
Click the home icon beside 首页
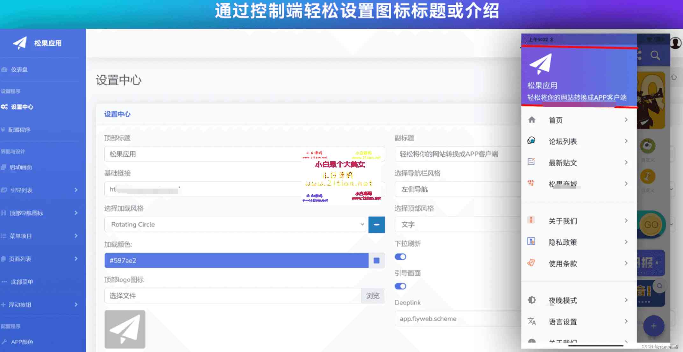(x=532, y=119)
